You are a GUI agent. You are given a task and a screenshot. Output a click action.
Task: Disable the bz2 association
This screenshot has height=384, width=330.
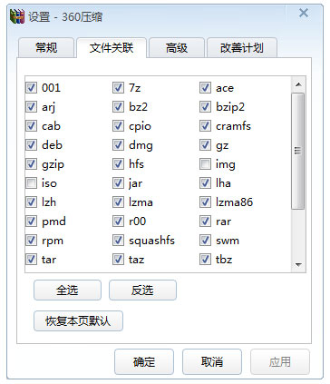tap(118, 107)
